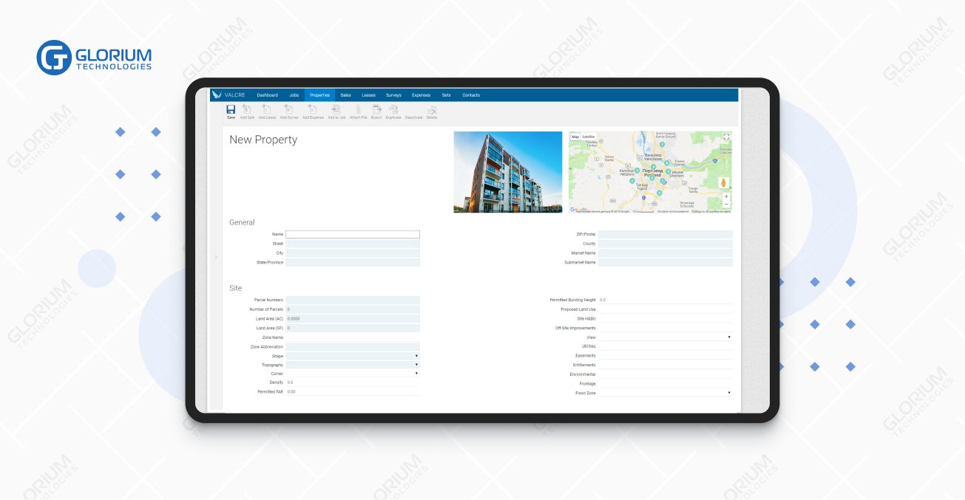Zoom in on the map with plus button

click(726, 197)
